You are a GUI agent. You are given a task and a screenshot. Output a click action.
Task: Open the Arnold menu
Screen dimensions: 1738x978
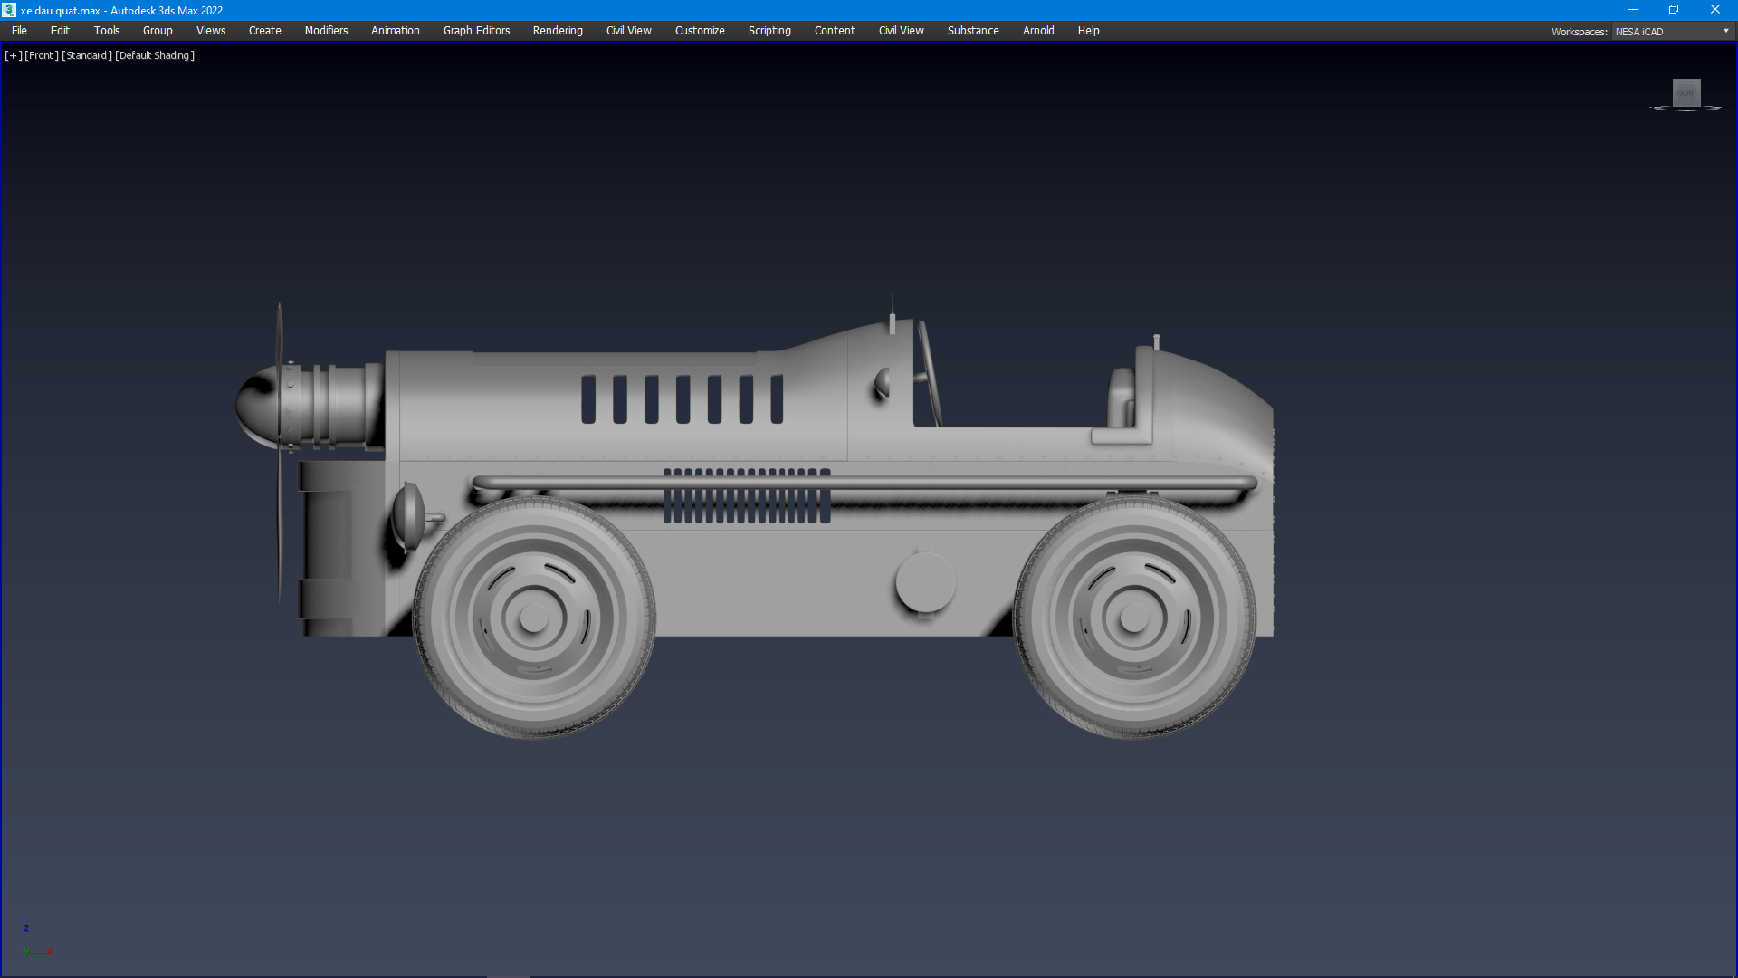pos(1038,31)
